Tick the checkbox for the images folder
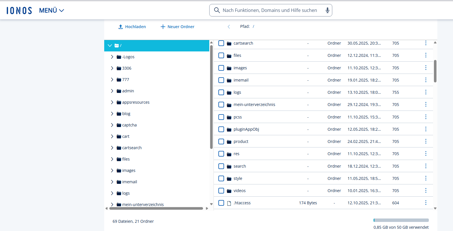453x231 pixels. pyautogui.click(x=221, y=68)
